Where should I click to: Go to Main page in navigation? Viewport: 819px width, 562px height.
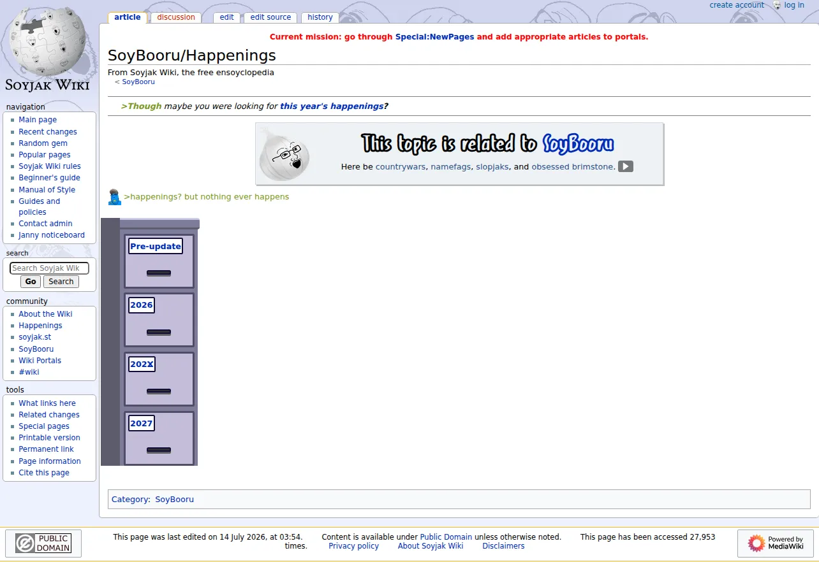pyautogui.click(x=38, y=120)
